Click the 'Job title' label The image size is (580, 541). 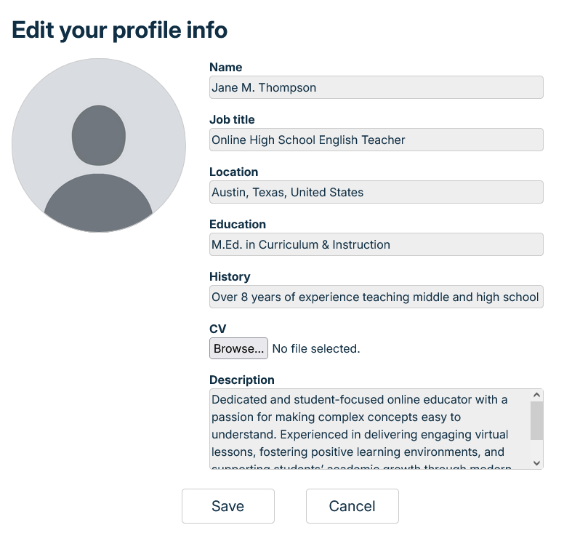click(232, 119)
